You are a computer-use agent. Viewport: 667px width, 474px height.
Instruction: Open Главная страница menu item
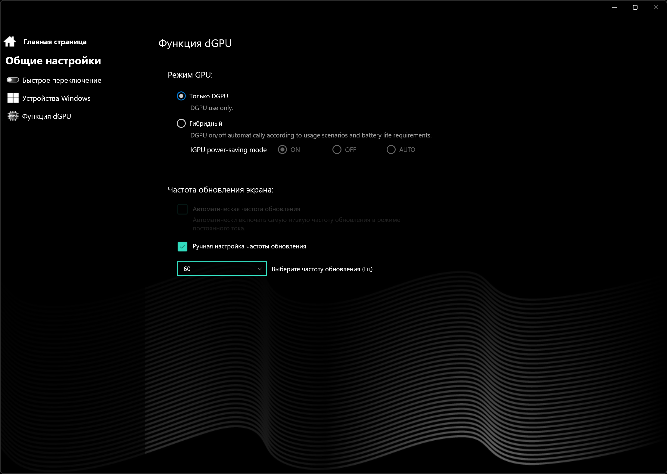(55, 42)
